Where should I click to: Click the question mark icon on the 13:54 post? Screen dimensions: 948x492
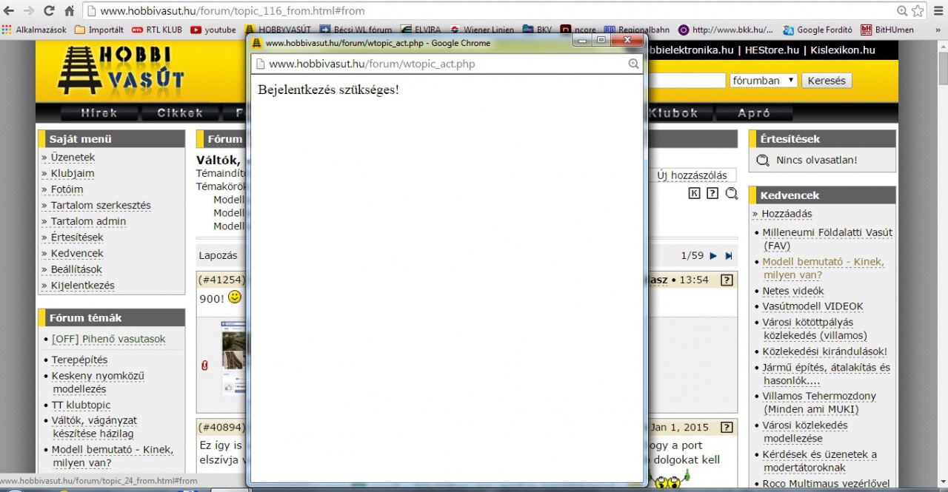coord(727,280)
